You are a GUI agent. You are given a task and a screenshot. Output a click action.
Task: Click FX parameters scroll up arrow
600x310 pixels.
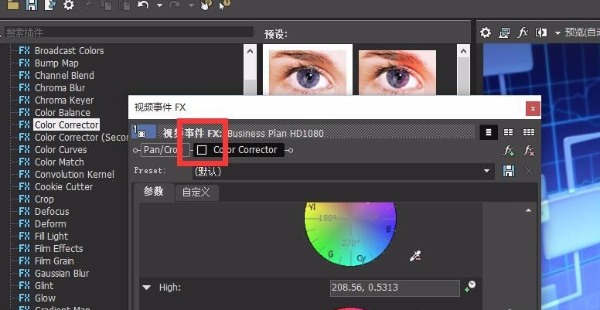pyautogui.click(x=528, y=210)
